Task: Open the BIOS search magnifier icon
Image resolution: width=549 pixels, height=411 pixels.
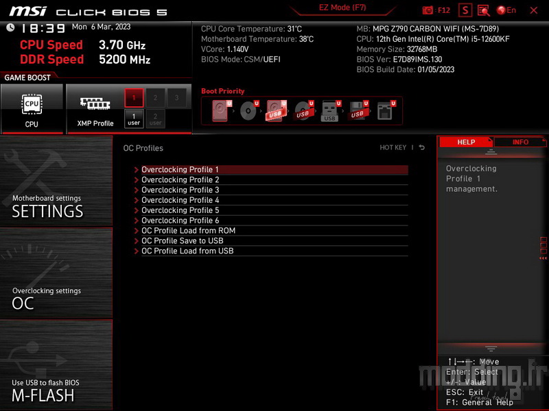Action: 484,10
